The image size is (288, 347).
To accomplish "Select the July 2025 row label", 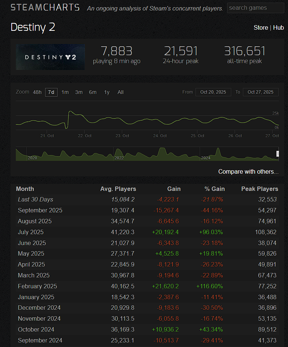I will pos(31,232).
